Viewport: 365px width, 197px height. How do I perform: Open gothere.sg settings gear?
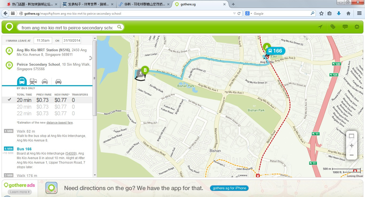click(x=357, y=27)
